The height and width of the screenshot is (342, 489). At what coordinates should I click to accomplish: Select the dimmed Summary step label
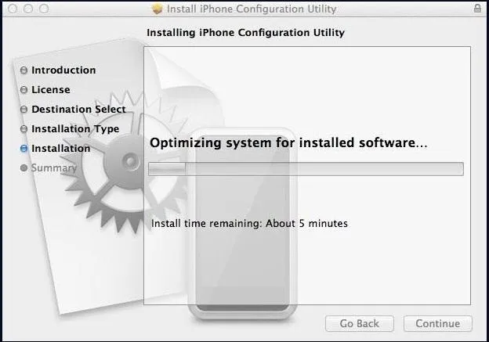[x=54, y=168]
